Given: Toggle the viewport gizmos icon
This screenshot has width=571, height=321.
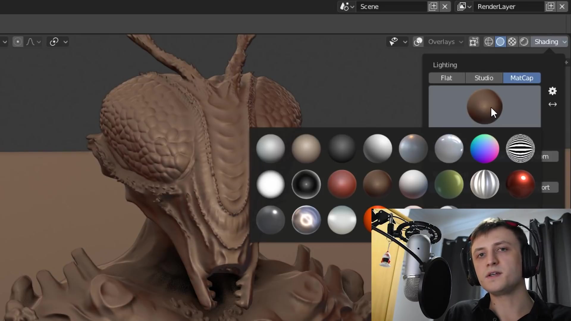Looking at the screenshot, I should pos(474,42).
